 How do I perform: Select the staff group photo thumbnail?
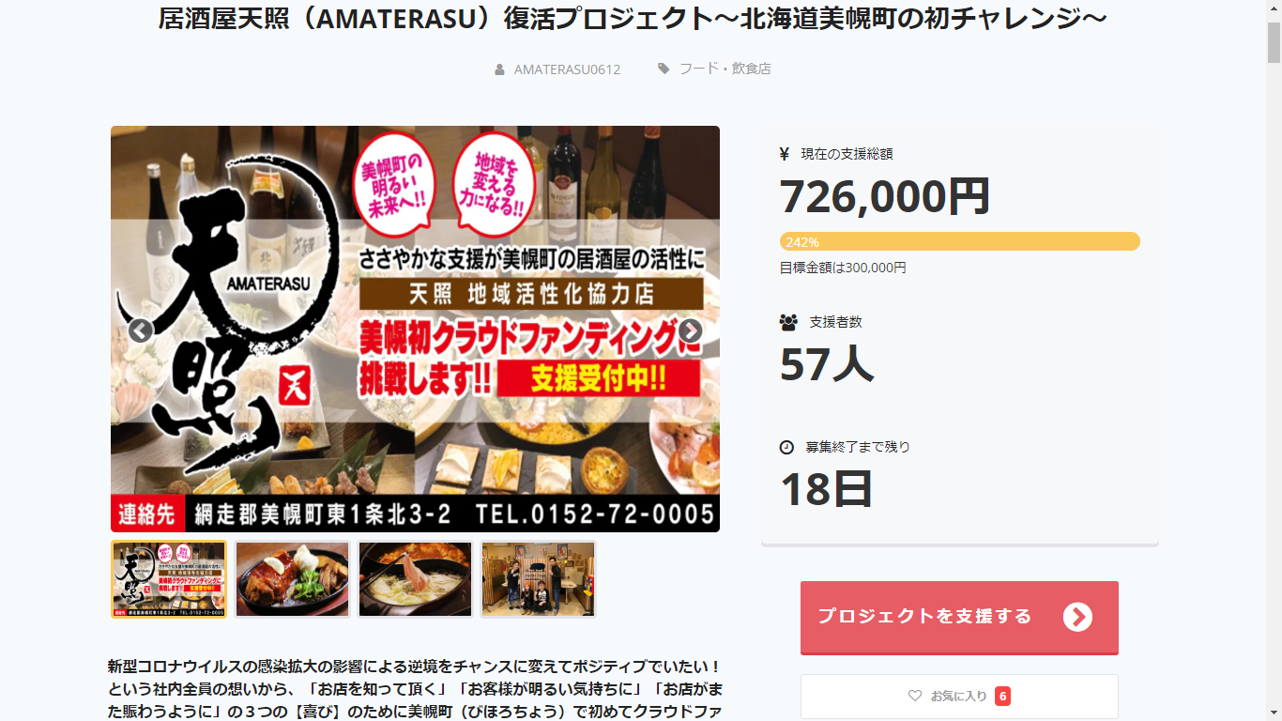click(538, 579)
